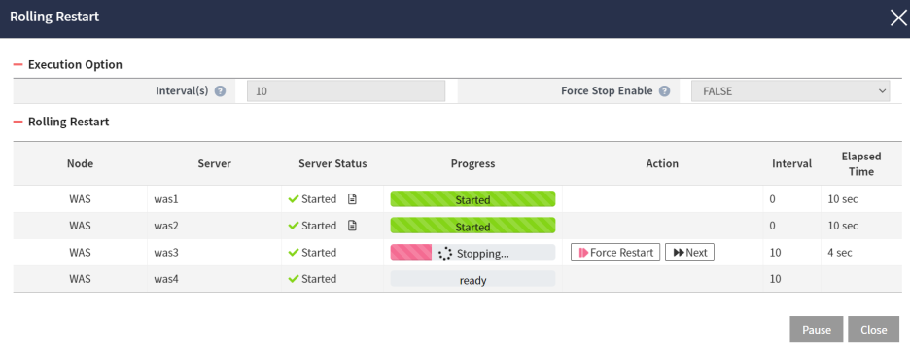Click the green check icon for was1
This screenshot has height=352, width=910.
(x=294, y=199)
